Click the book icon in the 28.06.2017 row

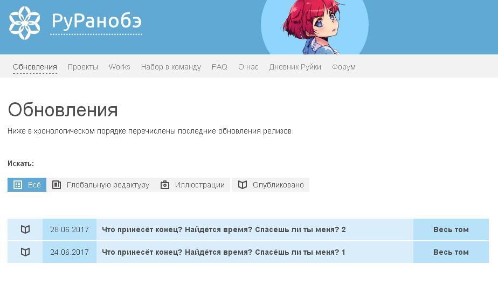click(x=25, y=229)
